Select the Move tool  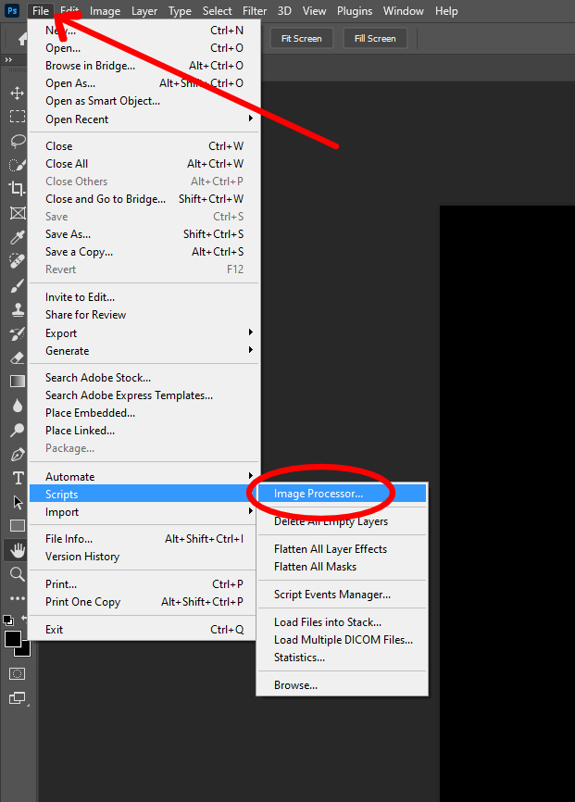point(18,94)
